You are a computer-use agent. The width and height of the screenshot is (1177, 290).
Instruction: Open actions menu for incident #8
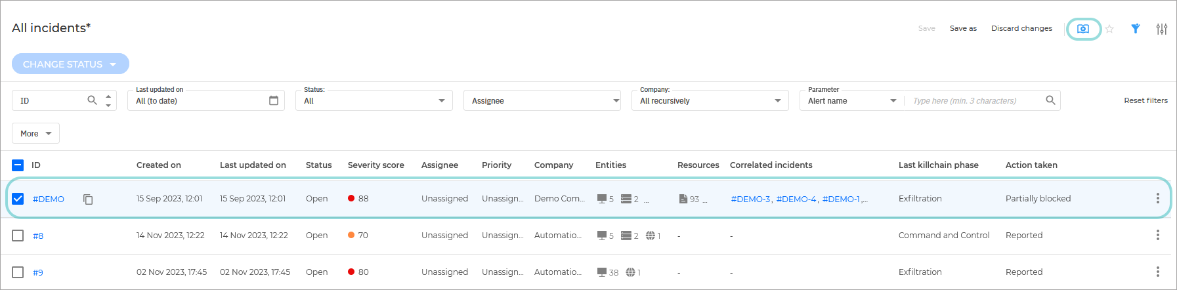(x=1158, y=235)
